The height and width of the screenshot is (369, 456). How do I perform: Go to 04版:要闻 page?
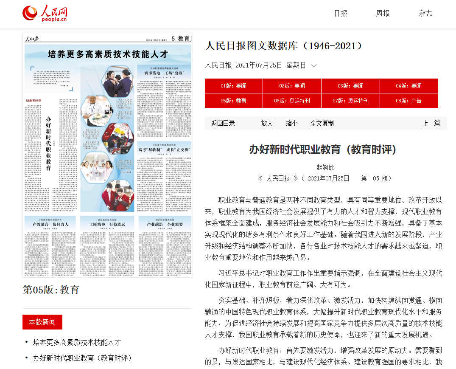(409, 86)
